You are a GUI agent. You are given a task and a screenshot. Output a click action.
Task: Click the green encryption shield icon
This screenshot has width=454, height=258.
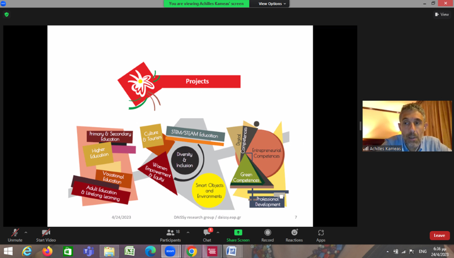coord(7,15)
